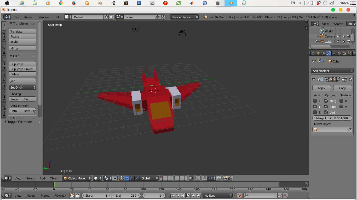Open the Render menu
The image size is (357, 200).
29,17
